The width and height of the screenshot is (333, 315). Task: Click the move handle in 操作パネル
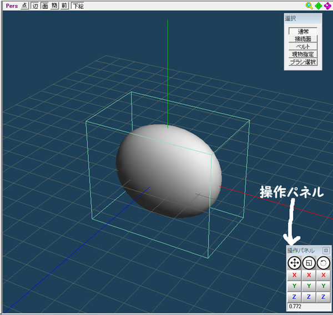(x=294, y=263)
